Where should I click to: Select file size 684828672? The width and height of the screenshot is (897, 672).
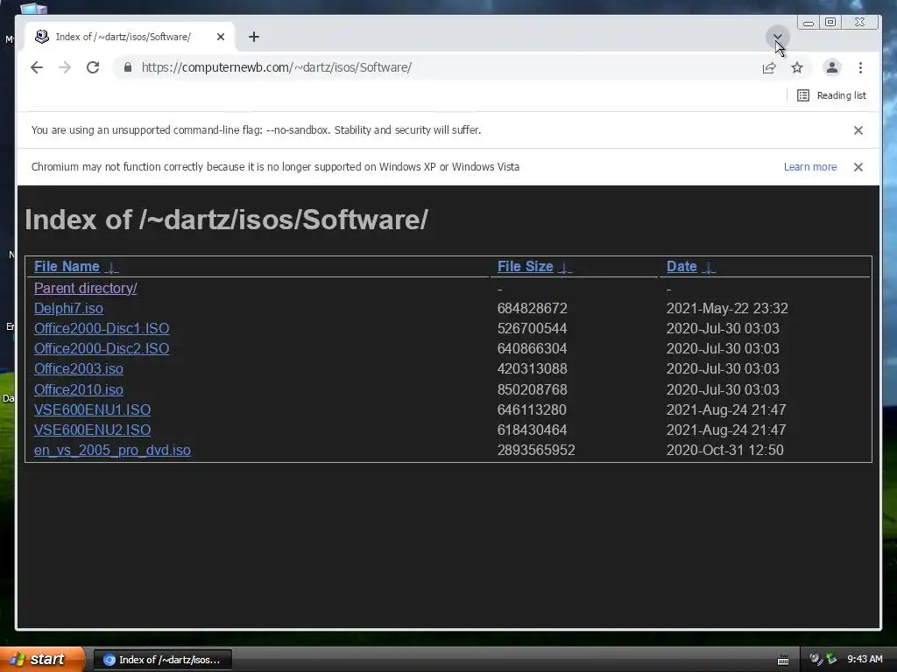[x=532, y=309]
